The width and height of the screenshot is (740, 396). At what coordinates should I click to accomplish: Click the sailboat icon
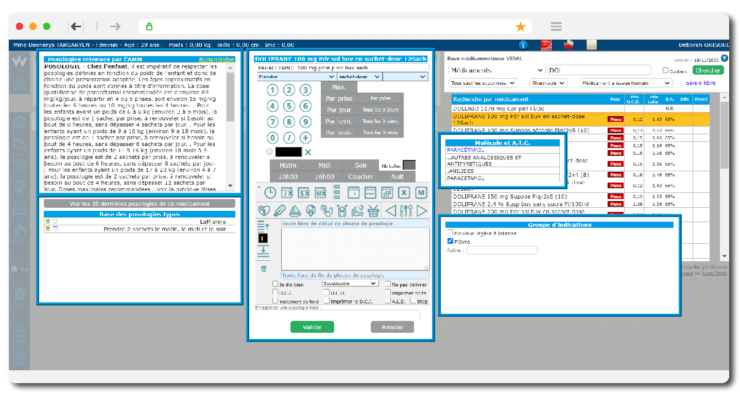(295, 210)
